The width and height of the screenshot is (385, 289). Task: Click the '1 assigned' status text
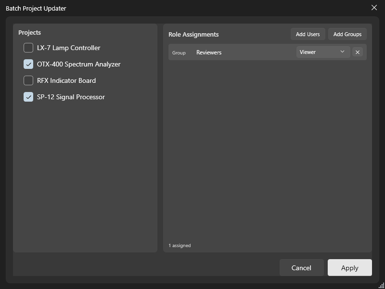pos(180,246)
